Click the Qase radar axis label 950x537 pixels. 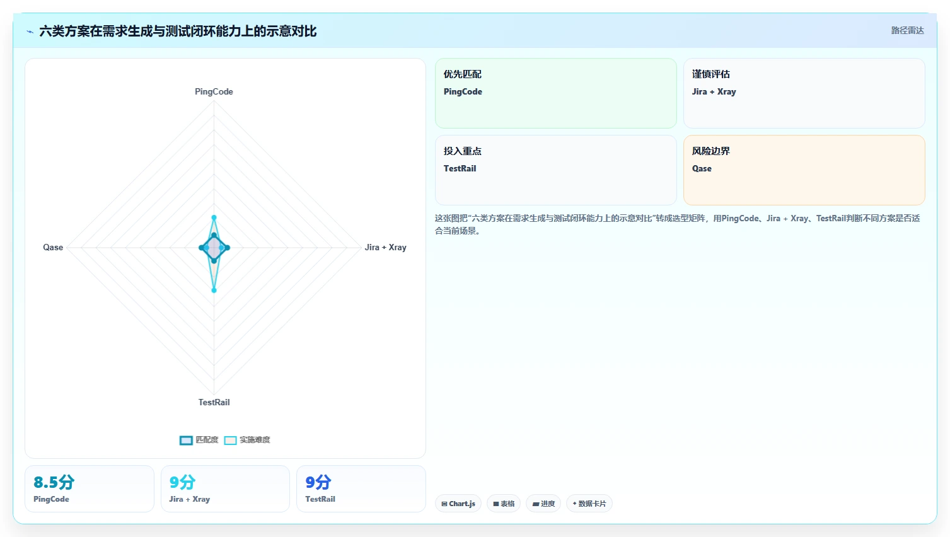click(x=53, y=247)
